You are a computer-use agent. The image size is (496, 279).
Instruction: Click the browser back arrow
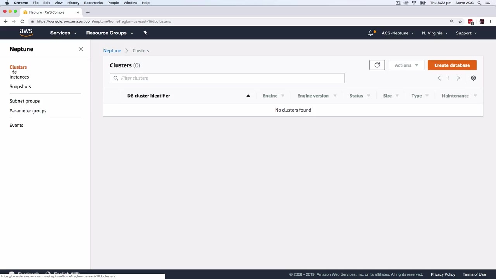pos(5,21)
